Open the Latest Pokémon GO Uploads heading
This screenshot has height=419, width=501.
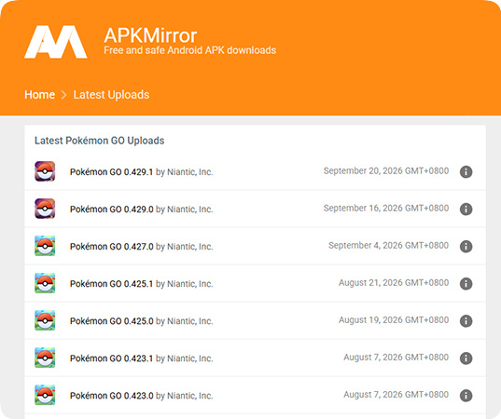click(100, 141)
